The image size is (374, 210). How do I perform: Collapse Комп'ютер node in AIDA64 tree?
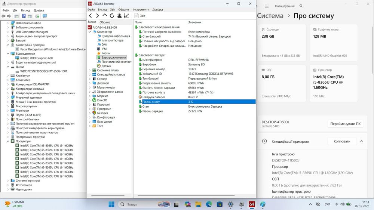(x=90, y=32)
